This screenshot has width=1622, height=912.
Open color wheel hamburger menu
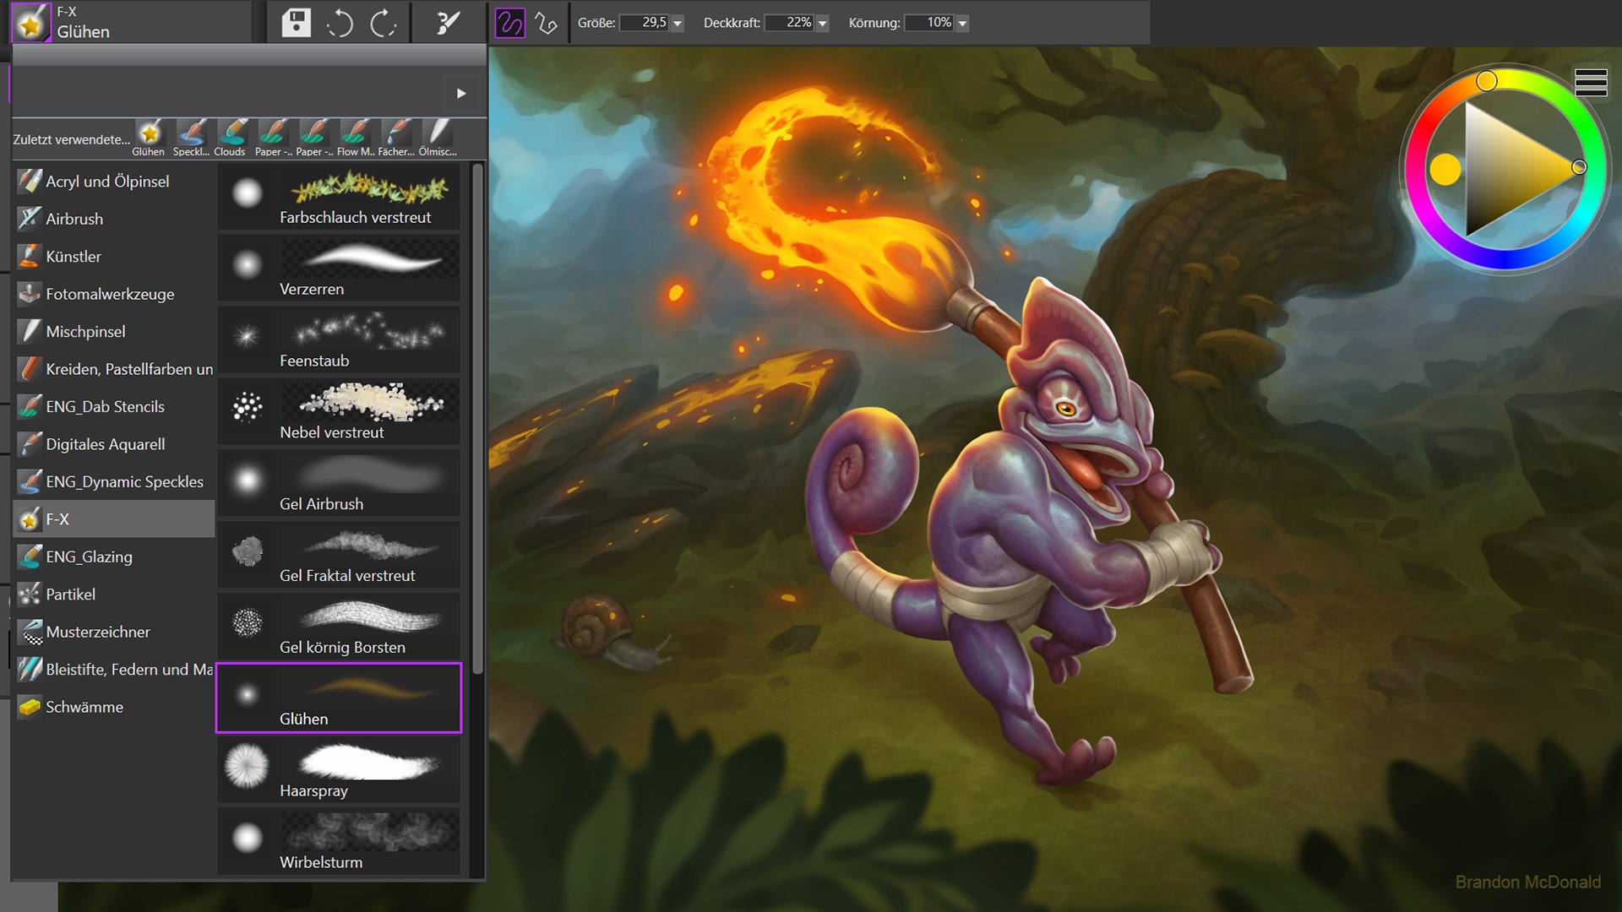[x=1590, y=82]
